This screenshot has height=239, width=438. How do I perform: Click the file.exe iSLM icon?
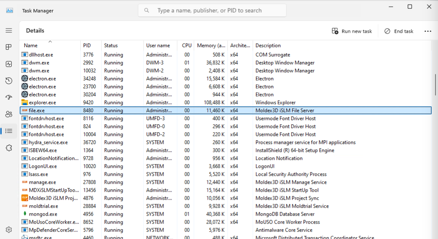tap(25, 111)
